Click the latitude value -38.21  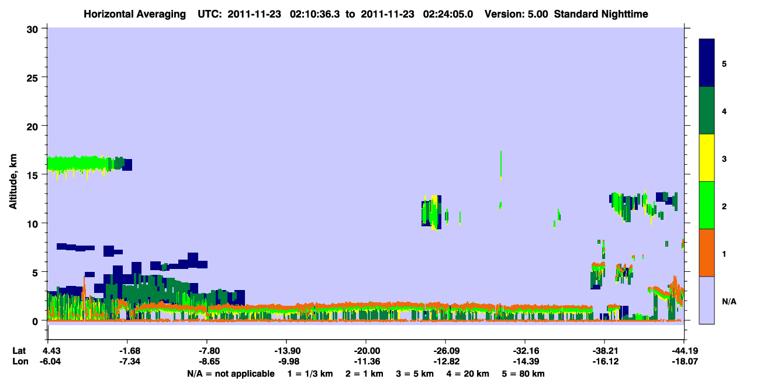604,351
